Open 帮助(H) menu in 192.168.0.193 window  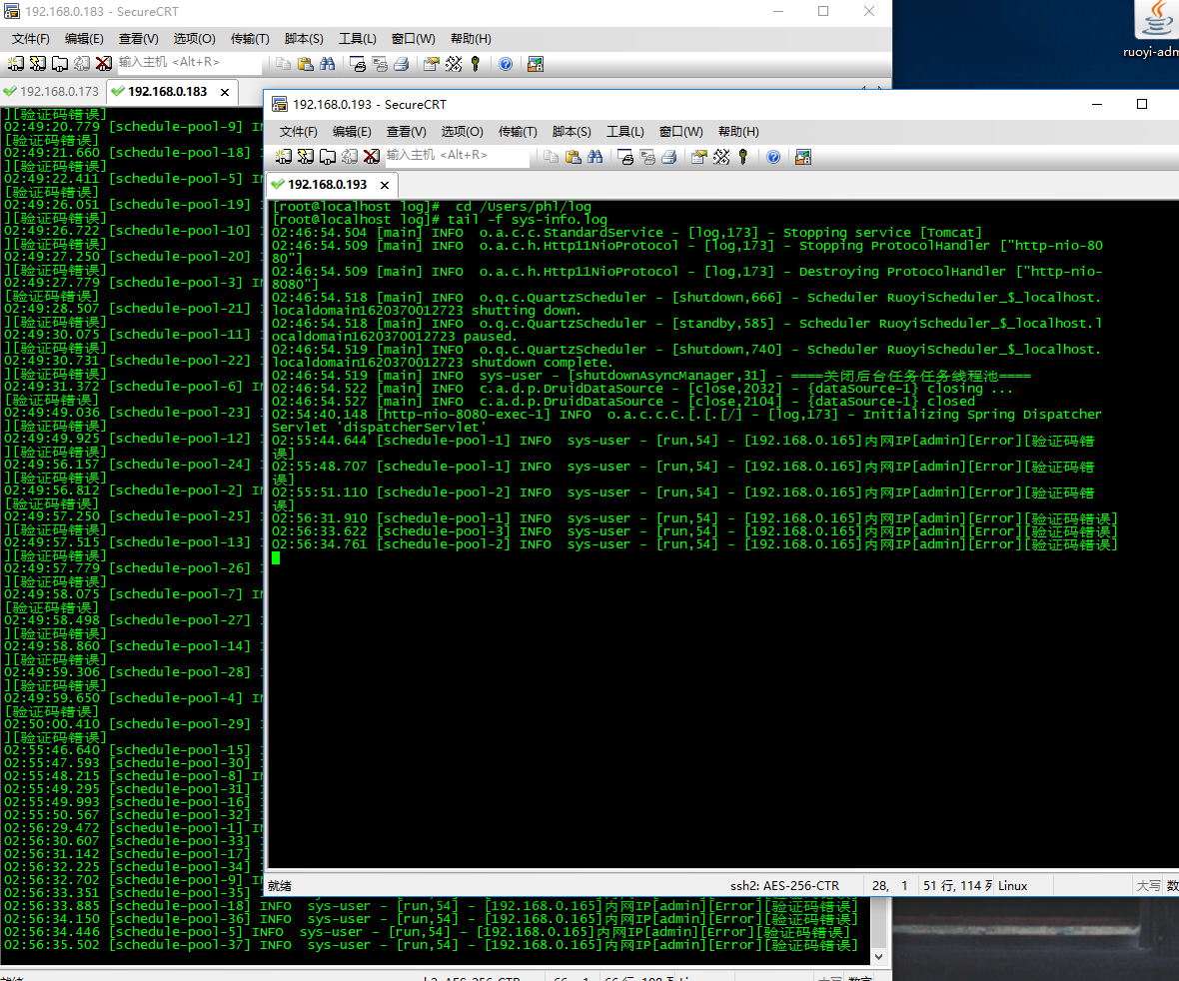click(738, 132)
